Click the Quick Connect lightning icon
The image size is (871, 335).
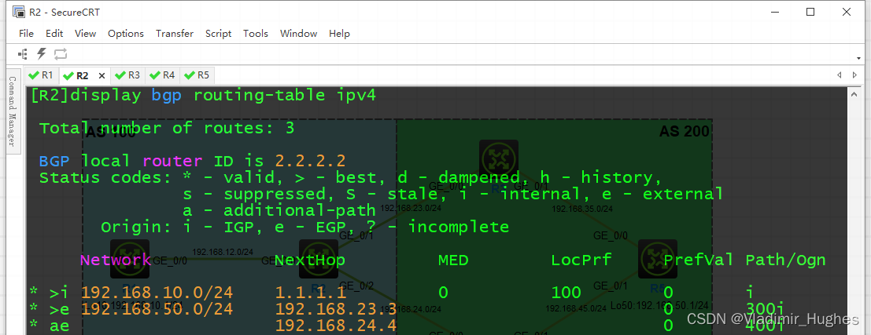[x=42, y=53]
